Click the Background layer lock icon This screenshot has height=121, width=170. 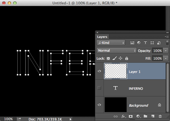159,105
